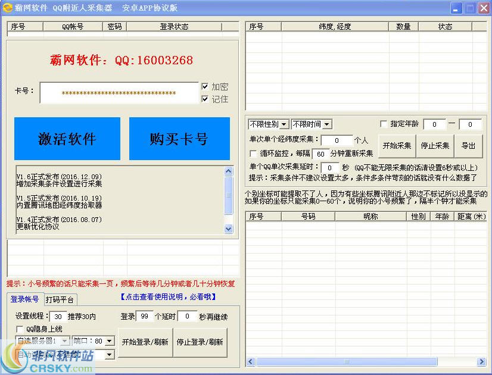The image size is (492, 375).
Task: Toggle the 加密 checkbox
Action: (205, 86)
